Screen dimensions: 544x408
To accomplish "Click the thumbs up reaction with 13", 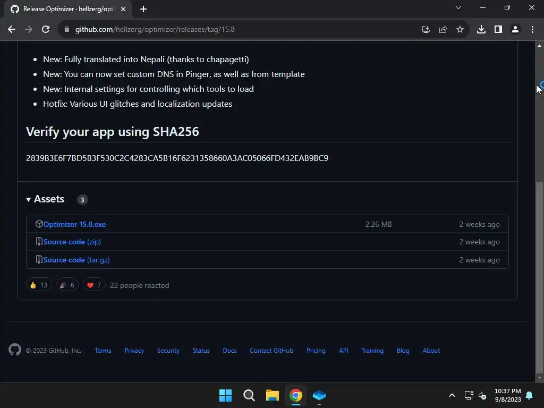I will tap(39, 285).
